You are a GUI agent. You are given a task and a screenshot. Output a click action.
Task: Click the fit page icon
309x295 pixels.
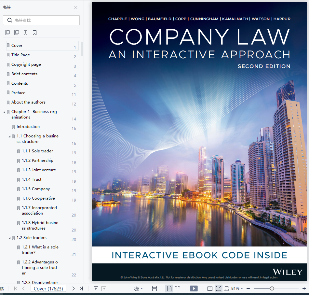(x=218, y=289)
